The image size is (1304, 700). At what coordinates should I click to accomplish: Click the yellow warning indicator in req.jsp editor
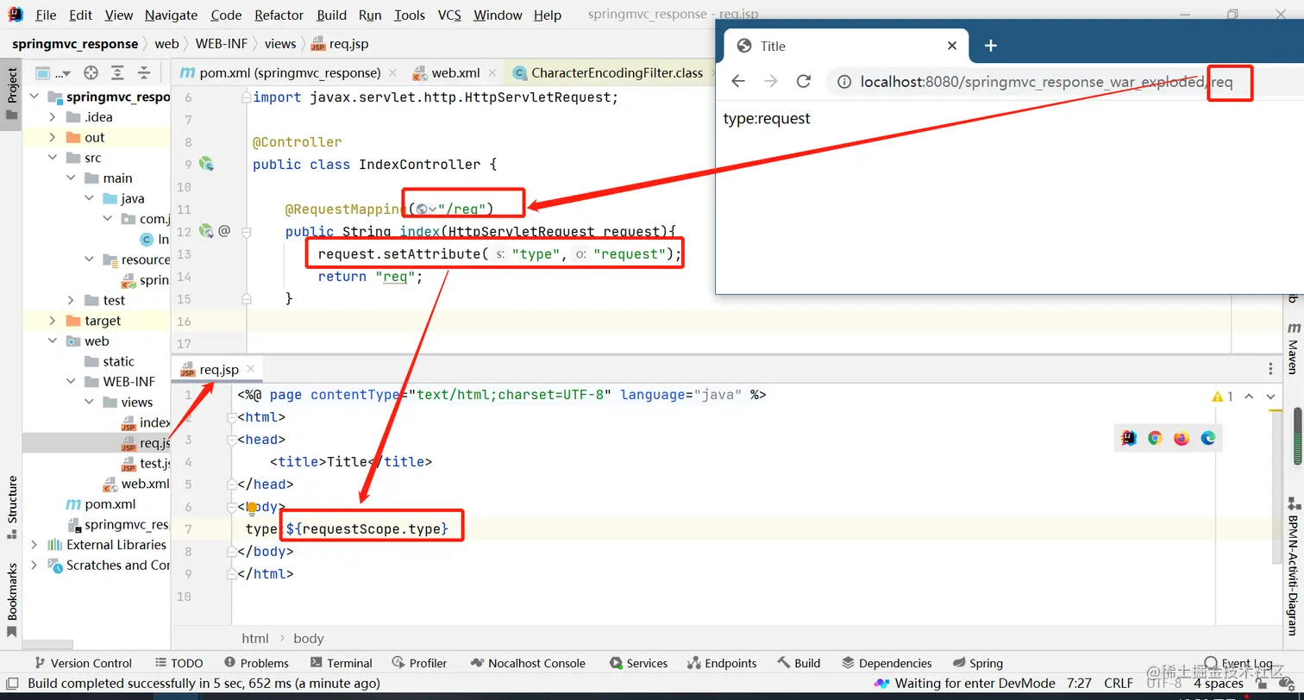tap(1223, 397)
